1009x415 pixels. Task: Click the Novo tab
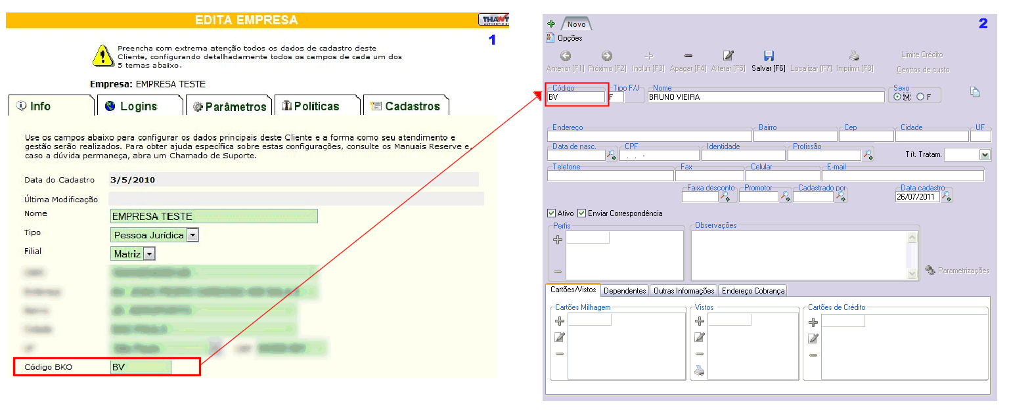click(x=576, y=24)
